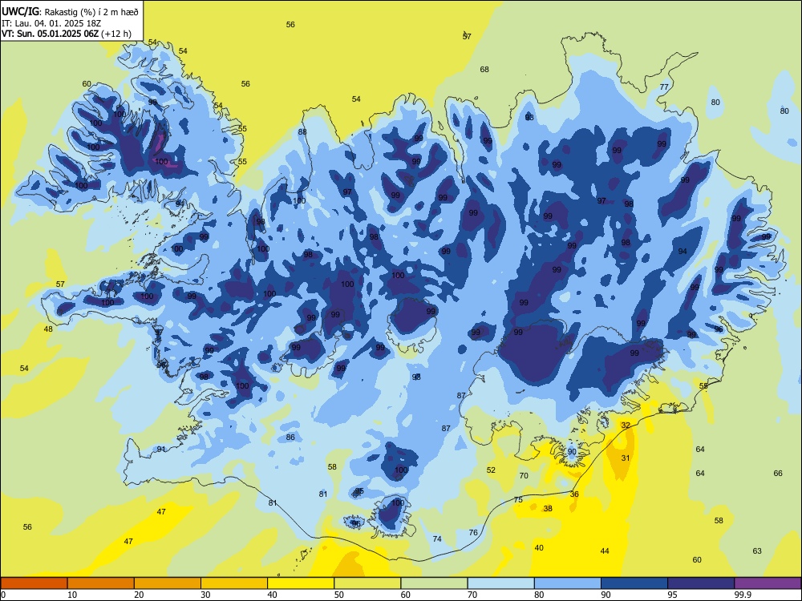Click the map value '52'
This screenshot has width=802, height=601.
pyautogui.click(x=491, y=470)
